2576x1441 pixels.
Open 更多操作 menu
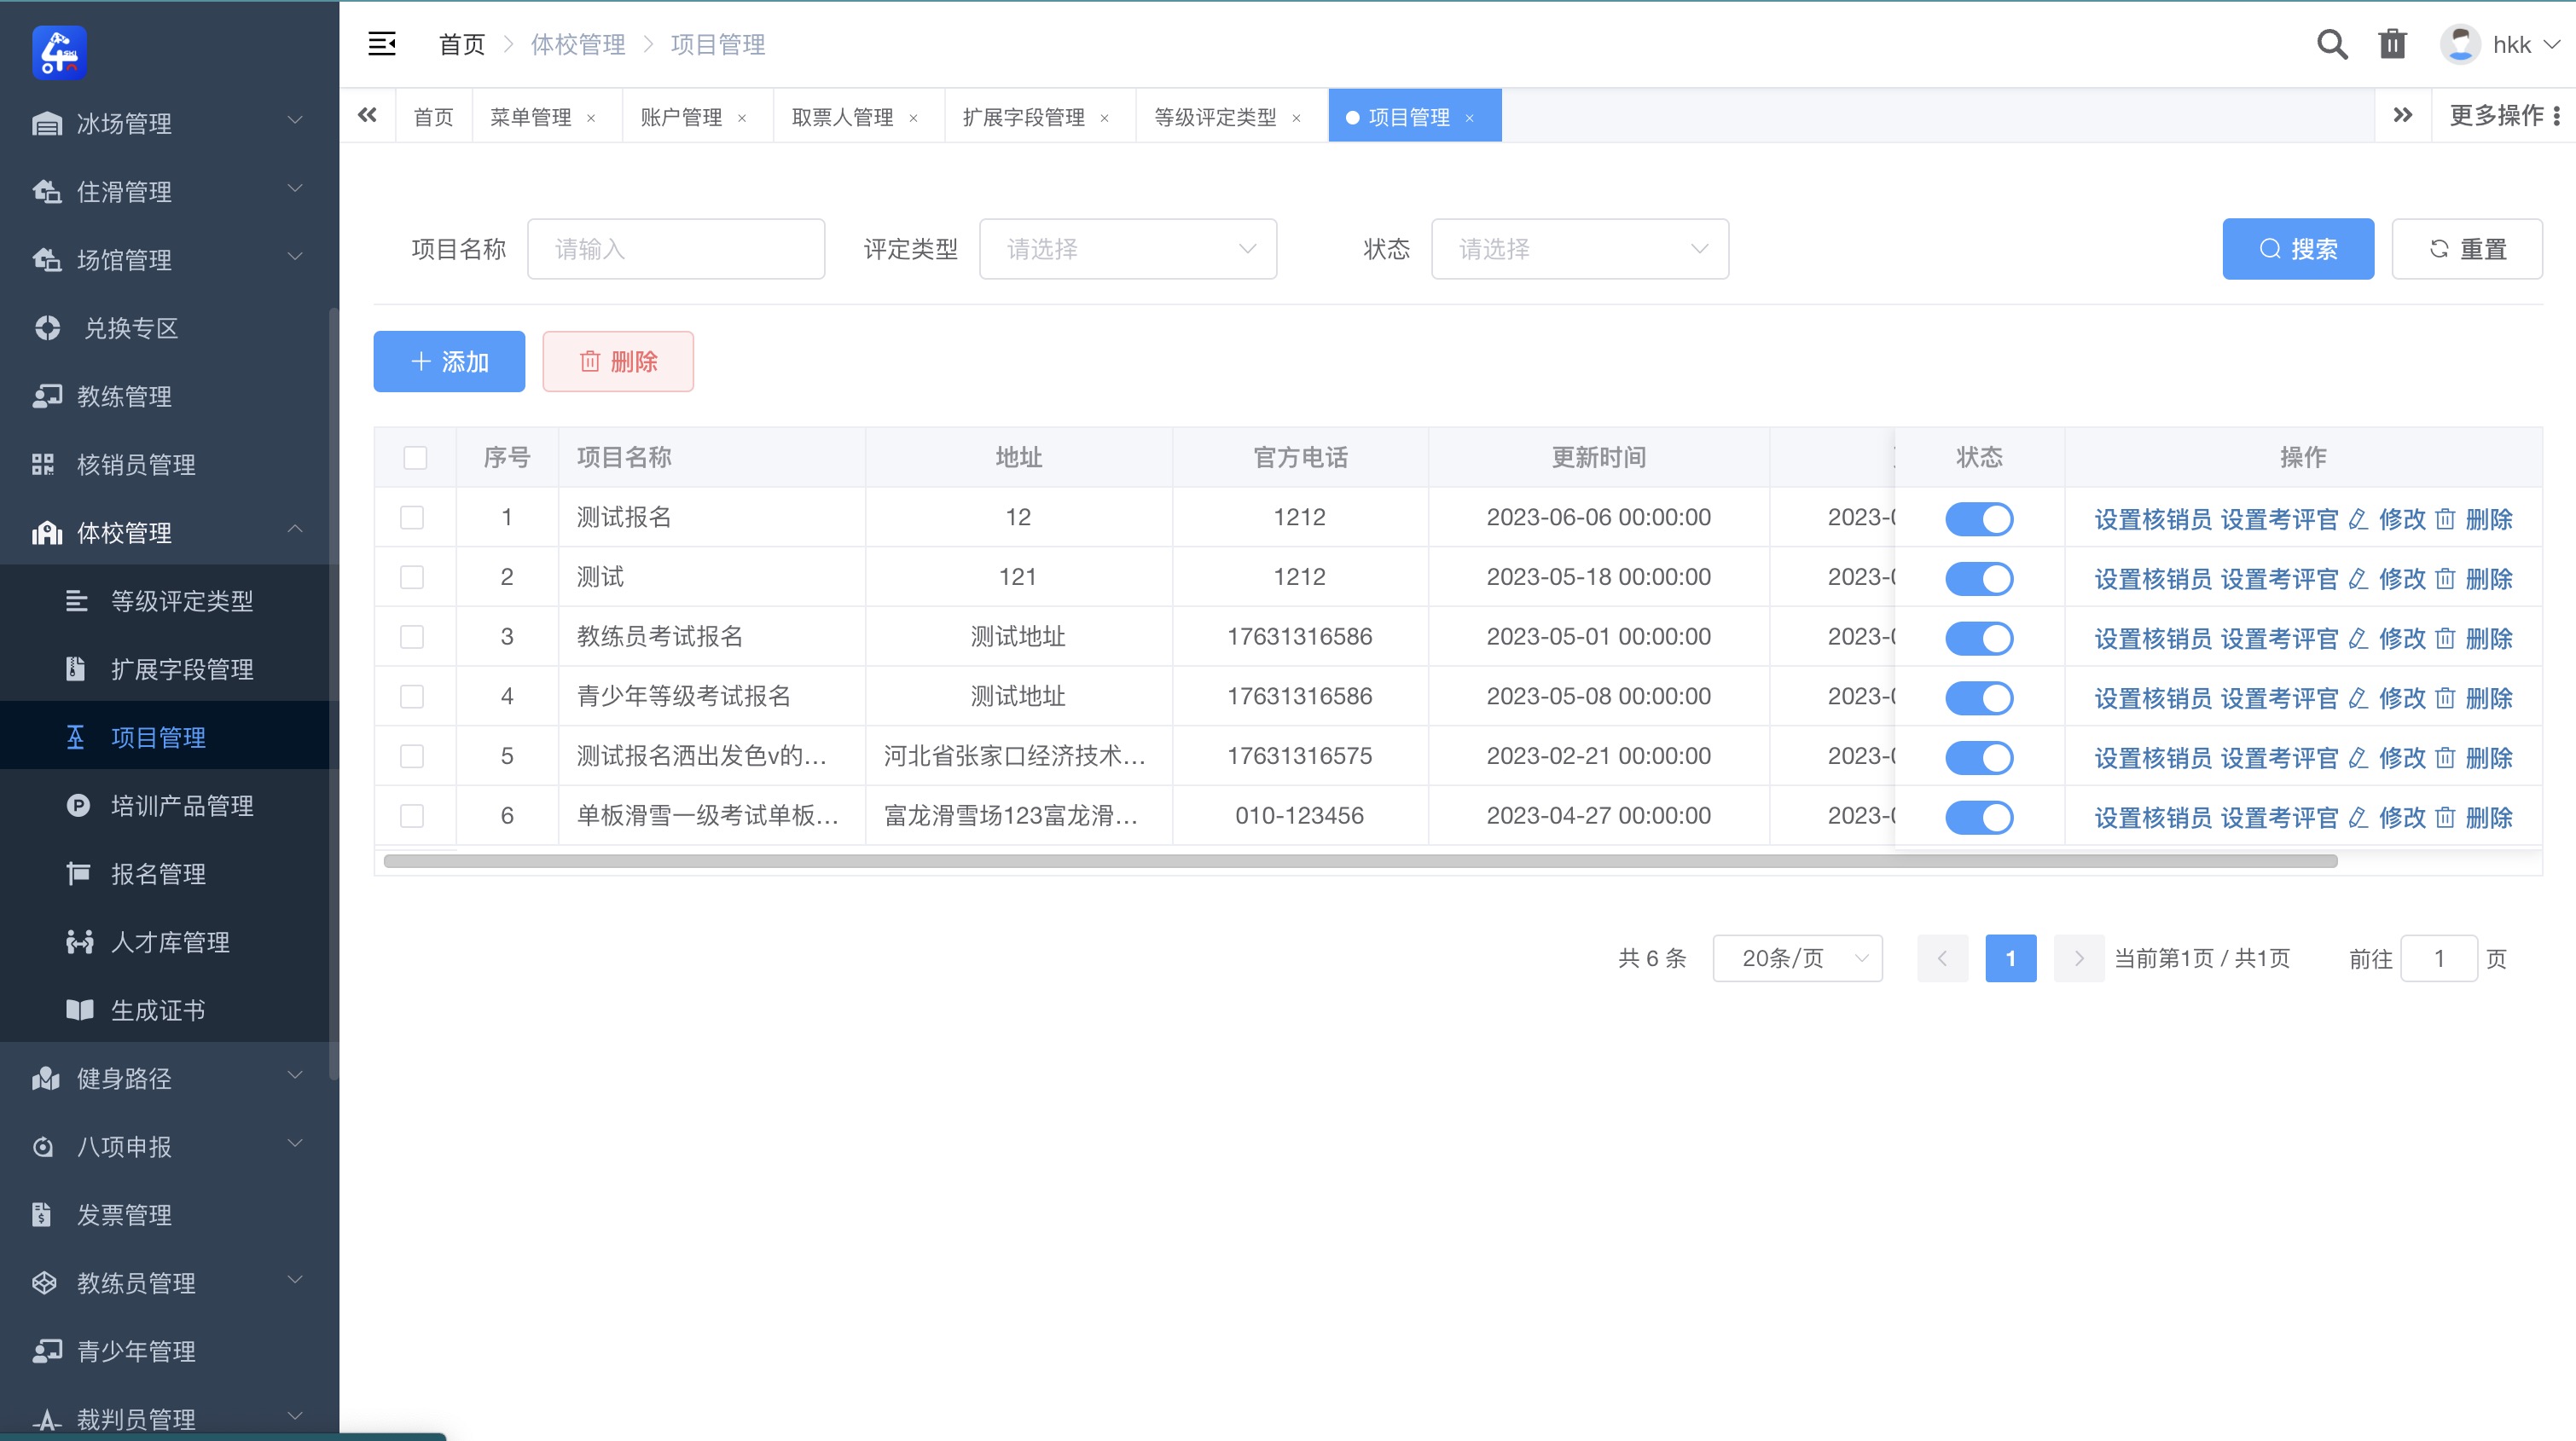point(2504,115)
